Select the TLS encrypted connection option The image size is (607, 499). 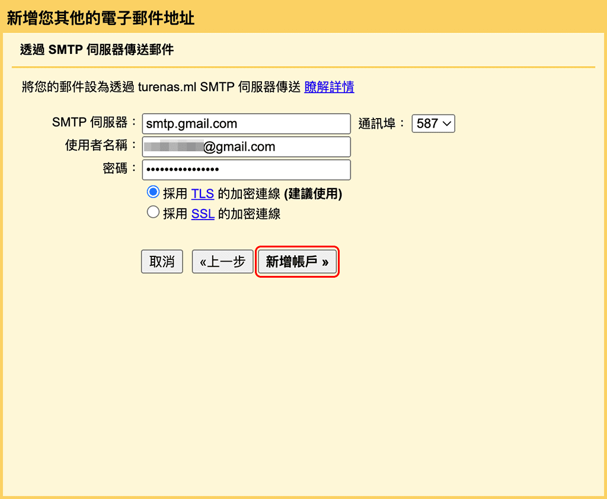coord(153,192)
